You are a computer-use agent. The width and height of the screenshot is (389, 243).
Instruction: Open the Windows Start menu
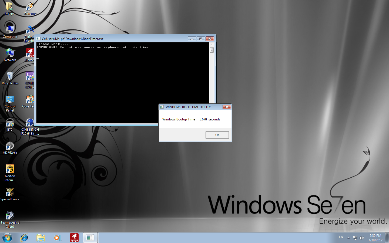click(7, 238)
